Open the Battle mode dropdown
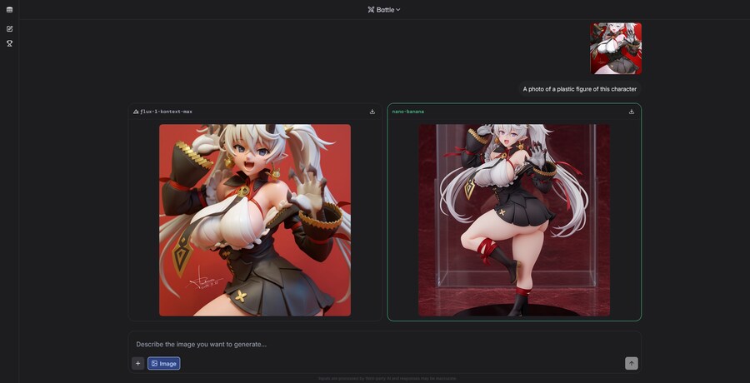The image size is (750, 383). (384, 9)
